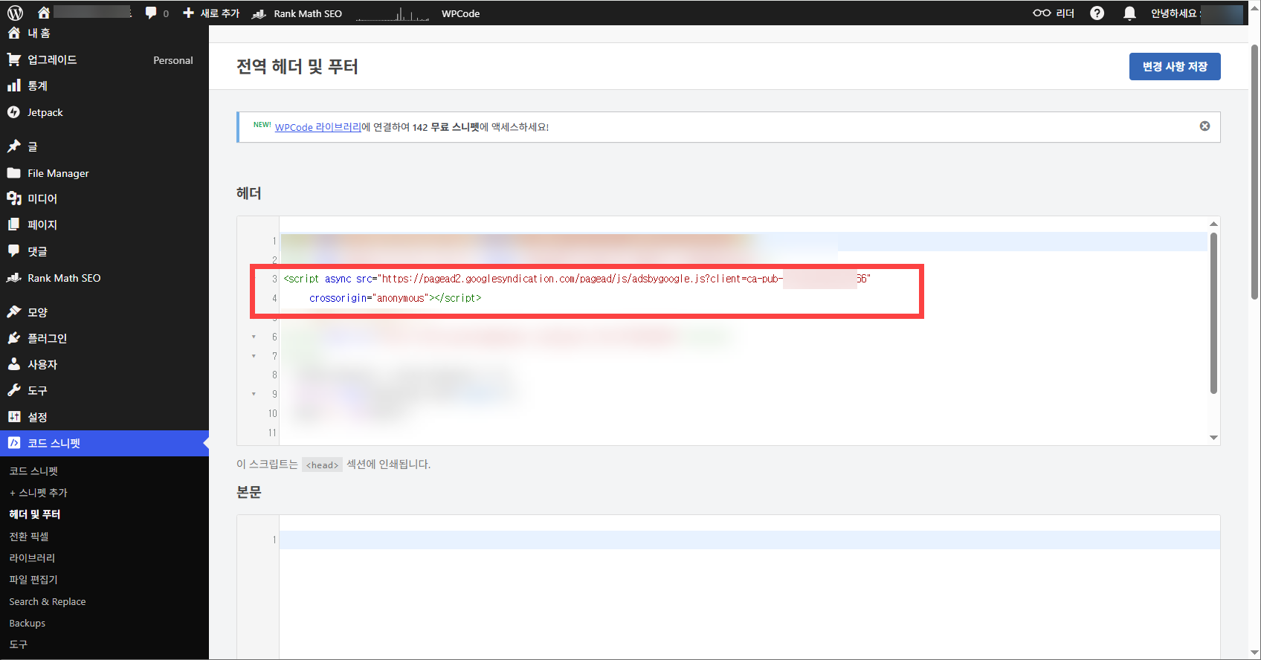Open the 코드 스니펫 submenu item
Image resolution: width=1261 pixels, height=660 pixels.
(x=33, y=471)
